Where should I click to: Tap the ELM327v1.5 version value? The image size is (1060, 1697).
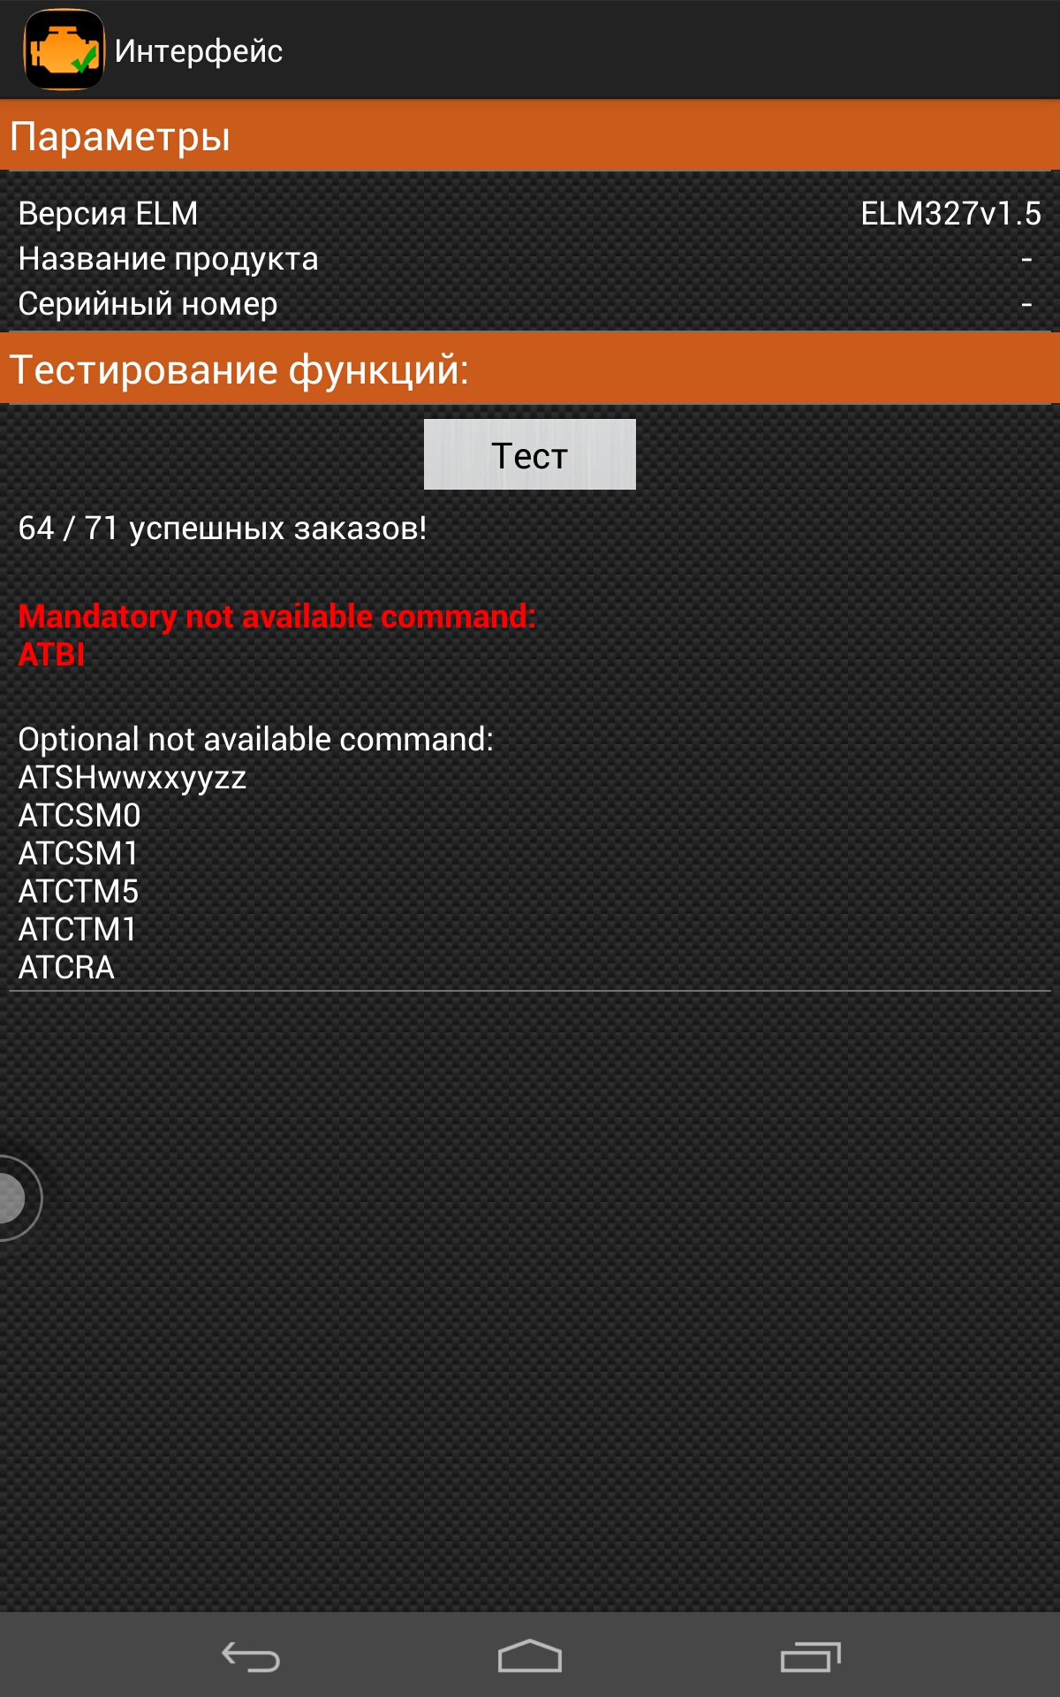(950, 214)
